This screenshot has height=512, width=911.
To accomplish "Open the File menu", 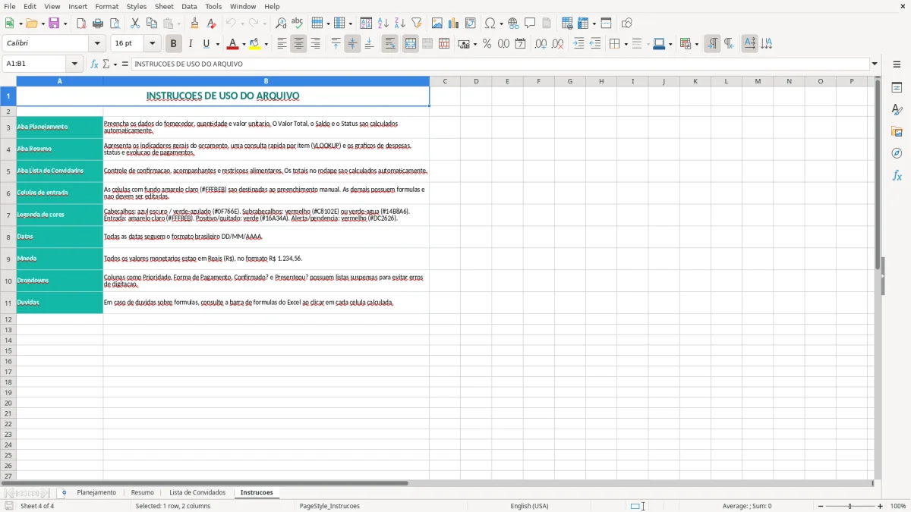I will [x=10, y=6].
